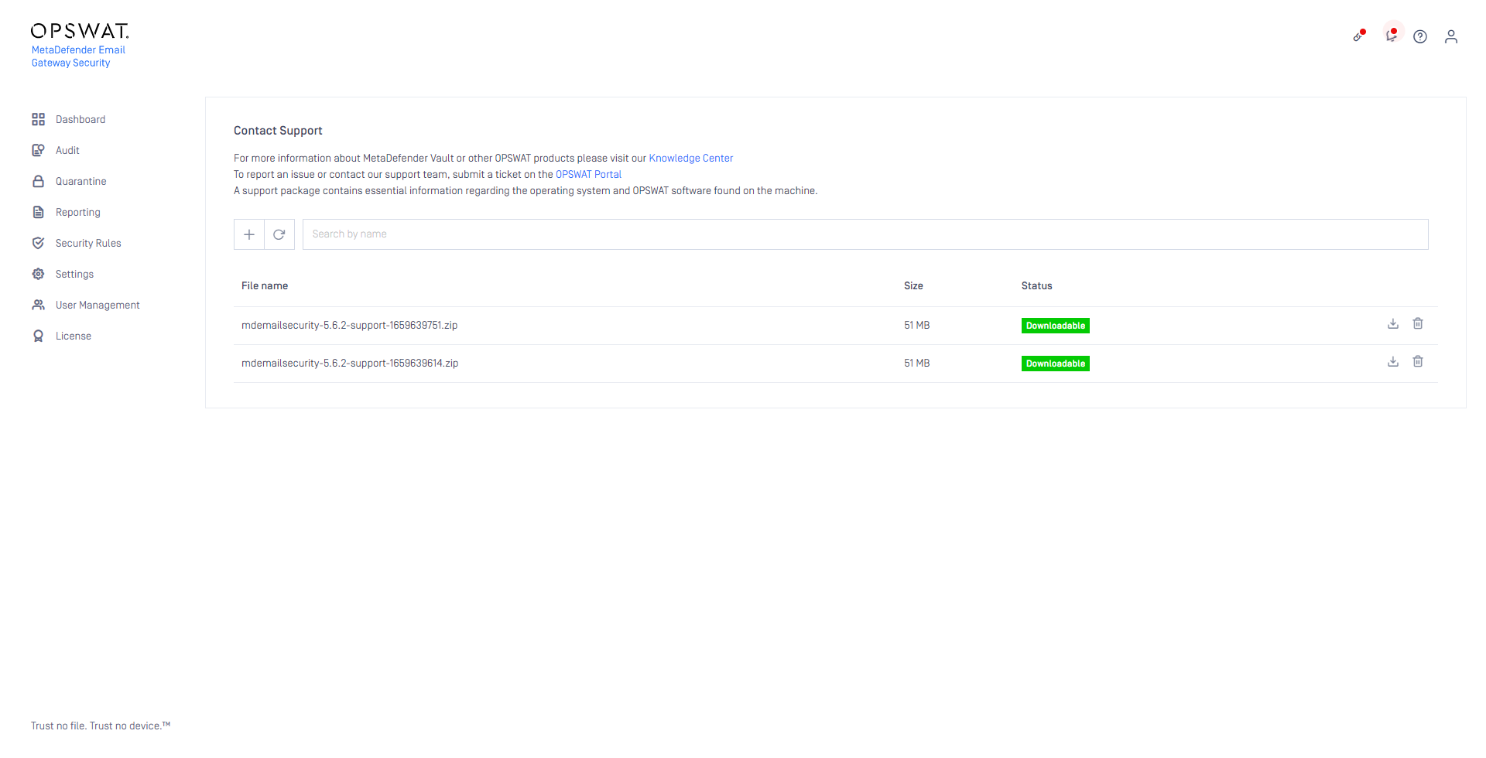Click Downloadable status of 1659639614 package
This screenshot has width=1486, height=758.
tap(1056, 364)
